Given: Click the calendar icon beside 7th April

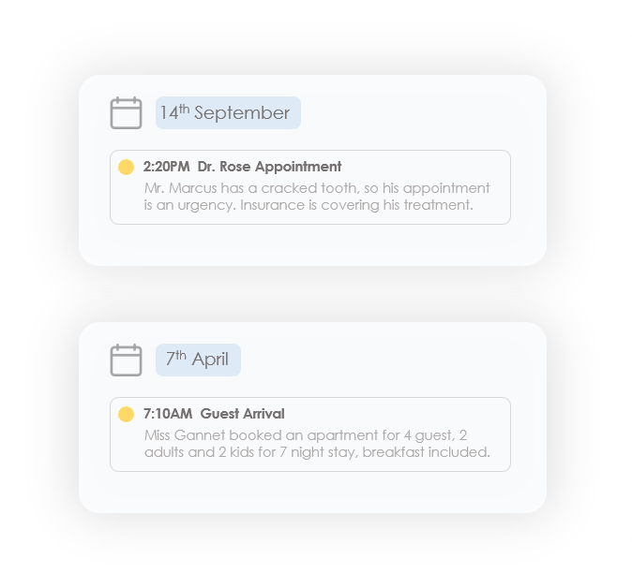Looking at the screenshot, I should 126,360.
